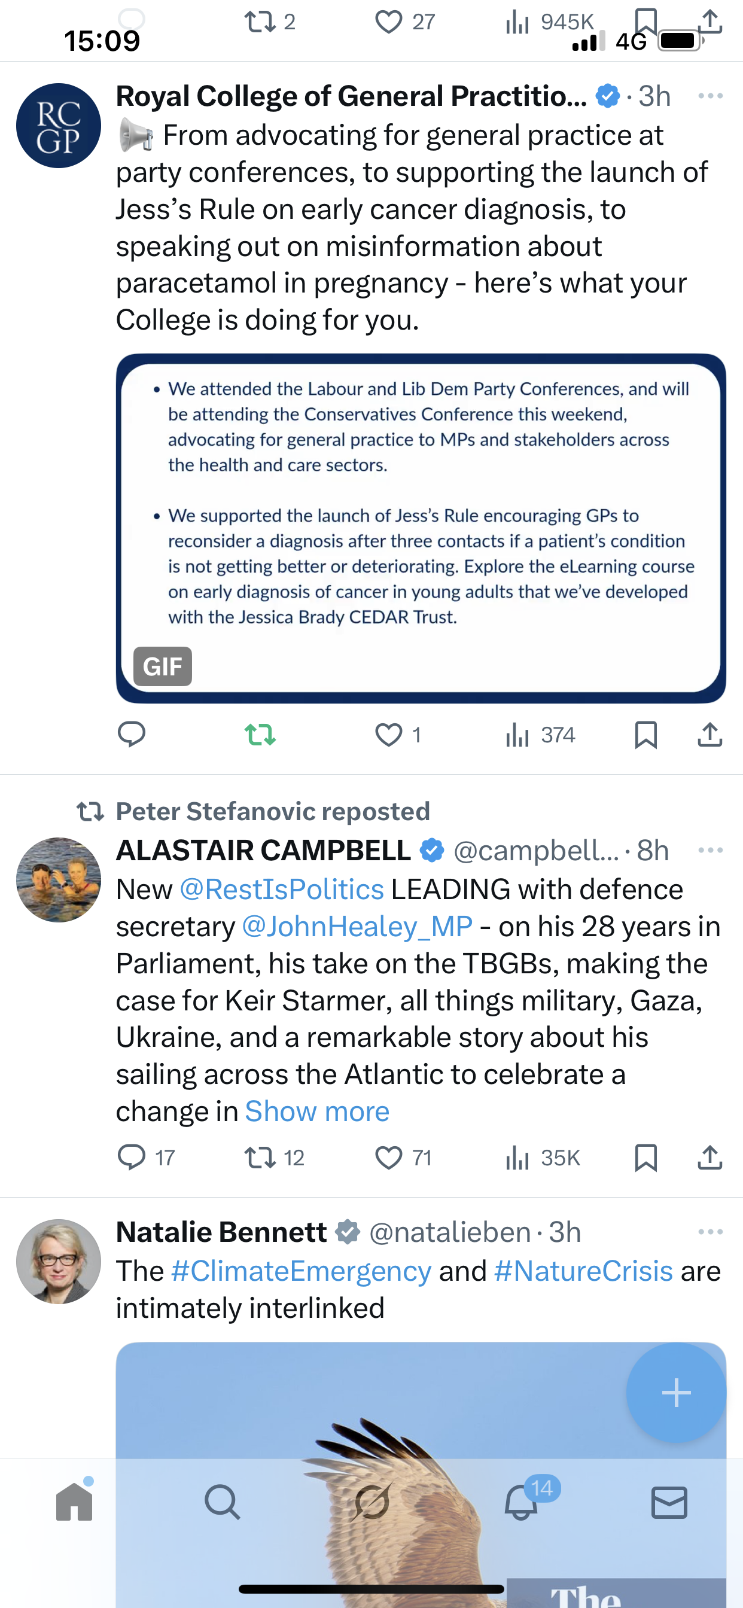This screenshot has height=1608, width=743.
Task: Expand Alastair Campbell post with Show more
Action: pos(317,1111)
